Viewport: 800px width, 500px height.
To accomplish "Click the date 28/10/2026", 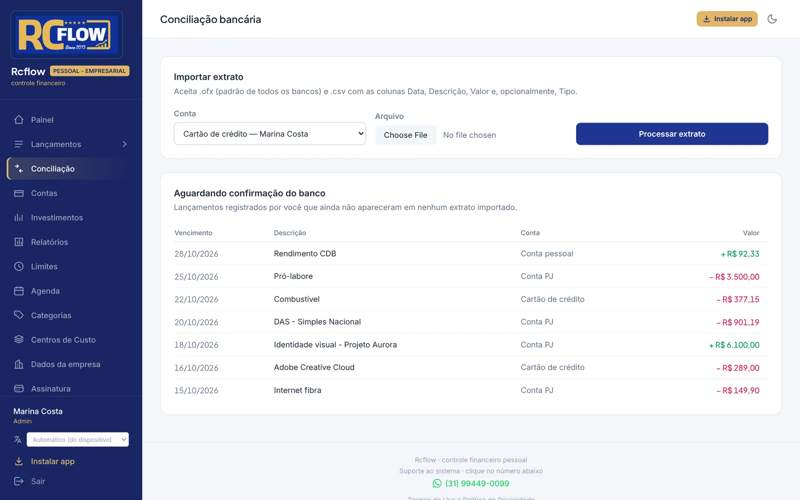I will (196, 254).
